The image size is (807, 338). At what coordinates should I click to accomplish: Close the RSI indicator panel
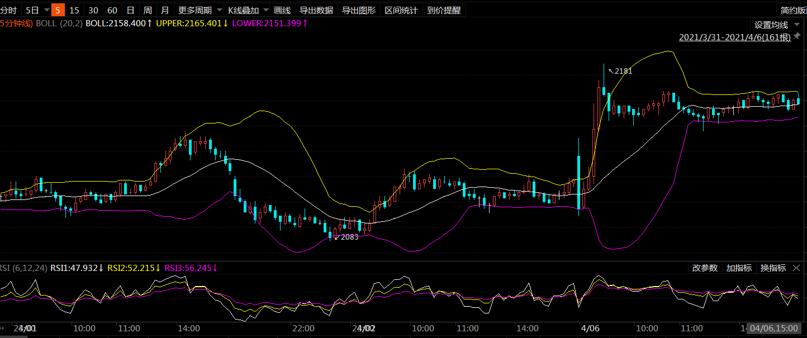pos(796,268)
